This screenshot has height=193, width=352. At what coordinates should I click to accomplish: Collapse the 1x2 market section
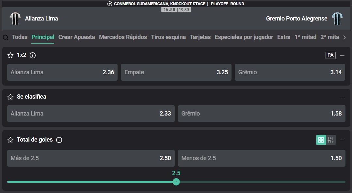pos(342,55)
